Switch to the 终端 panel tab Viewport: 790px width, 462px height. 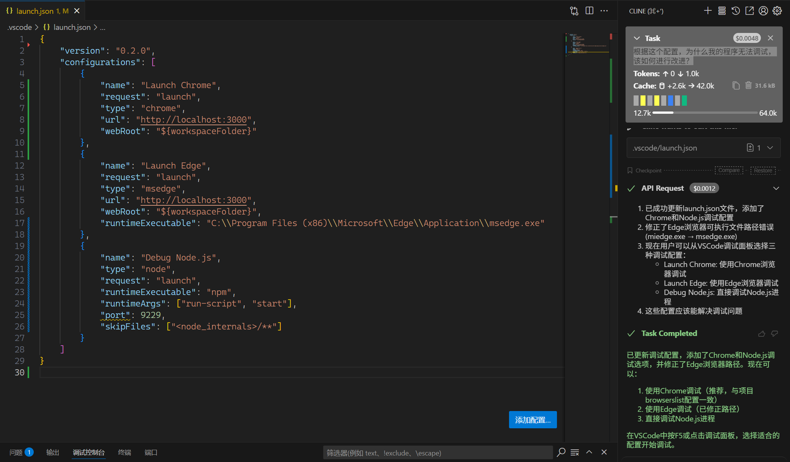pos(124,452)
